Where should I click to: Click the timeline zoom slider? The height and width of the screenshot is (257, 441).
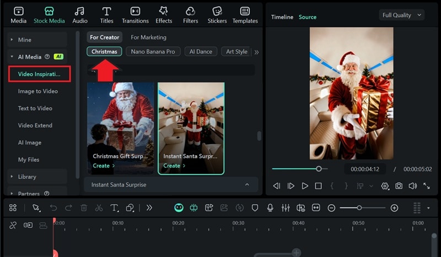[363, 208]
